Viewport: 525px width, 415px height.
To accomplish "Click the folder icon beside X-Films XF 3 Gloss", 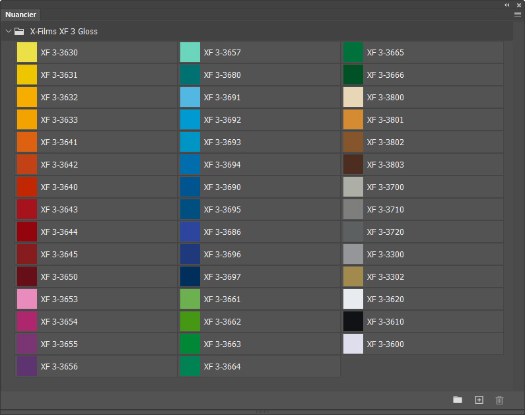I will coord(19,32).
